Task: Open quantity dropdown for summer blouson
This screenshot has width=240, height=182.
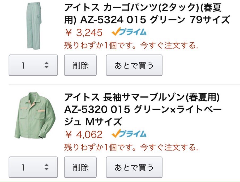Action: [33, 167]
